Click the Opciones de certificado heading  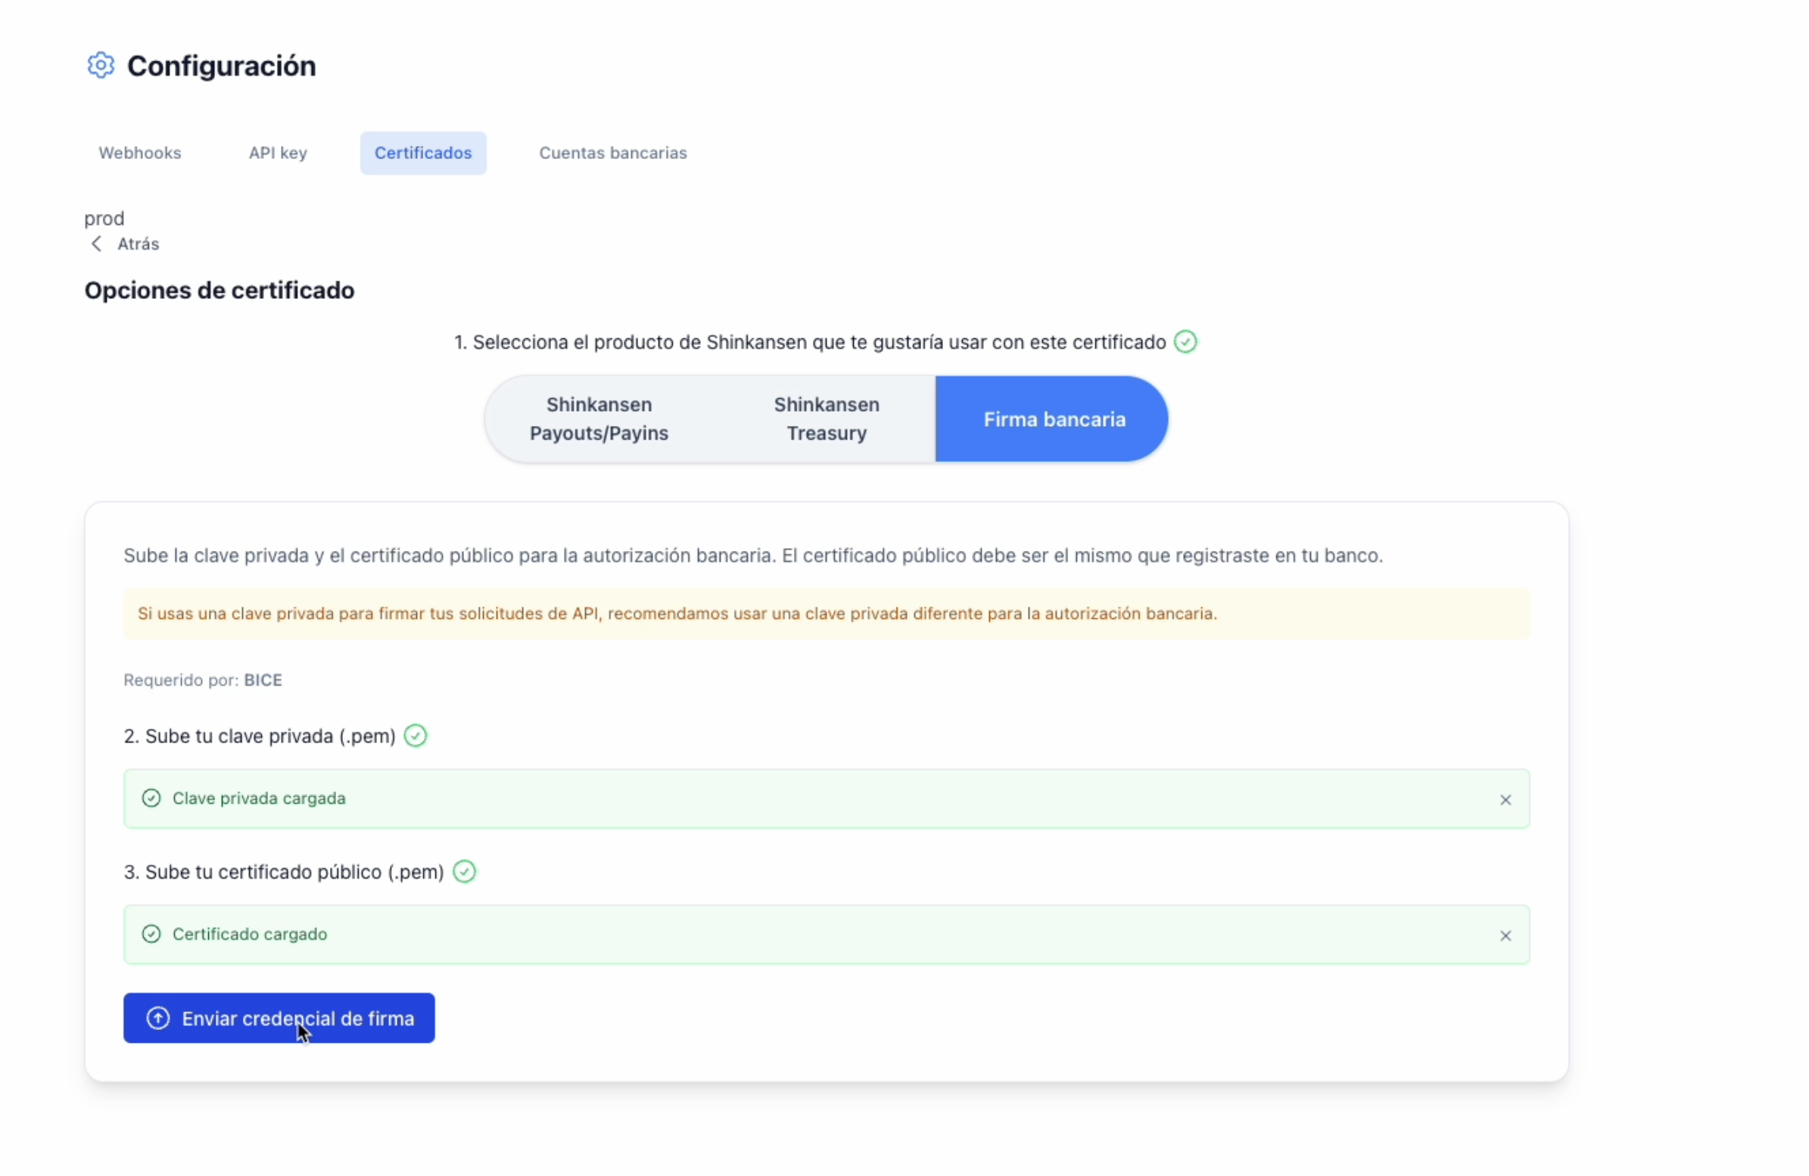coord(220,291)
